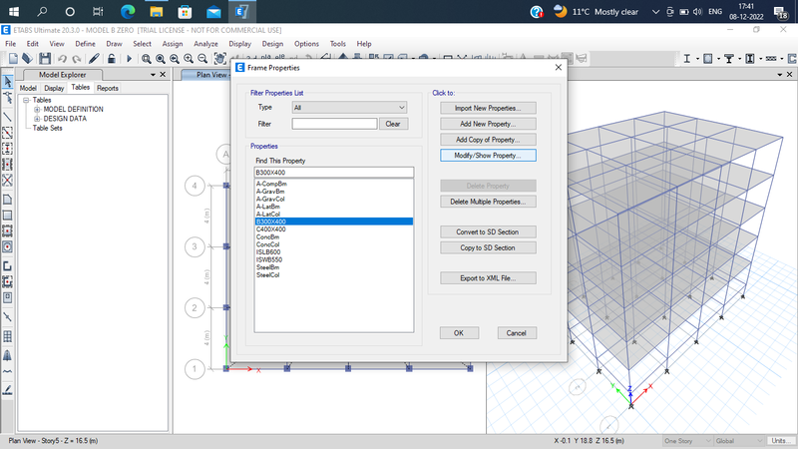Expand the system tray hidden icons chevron
798x449 pixels.
655,12
